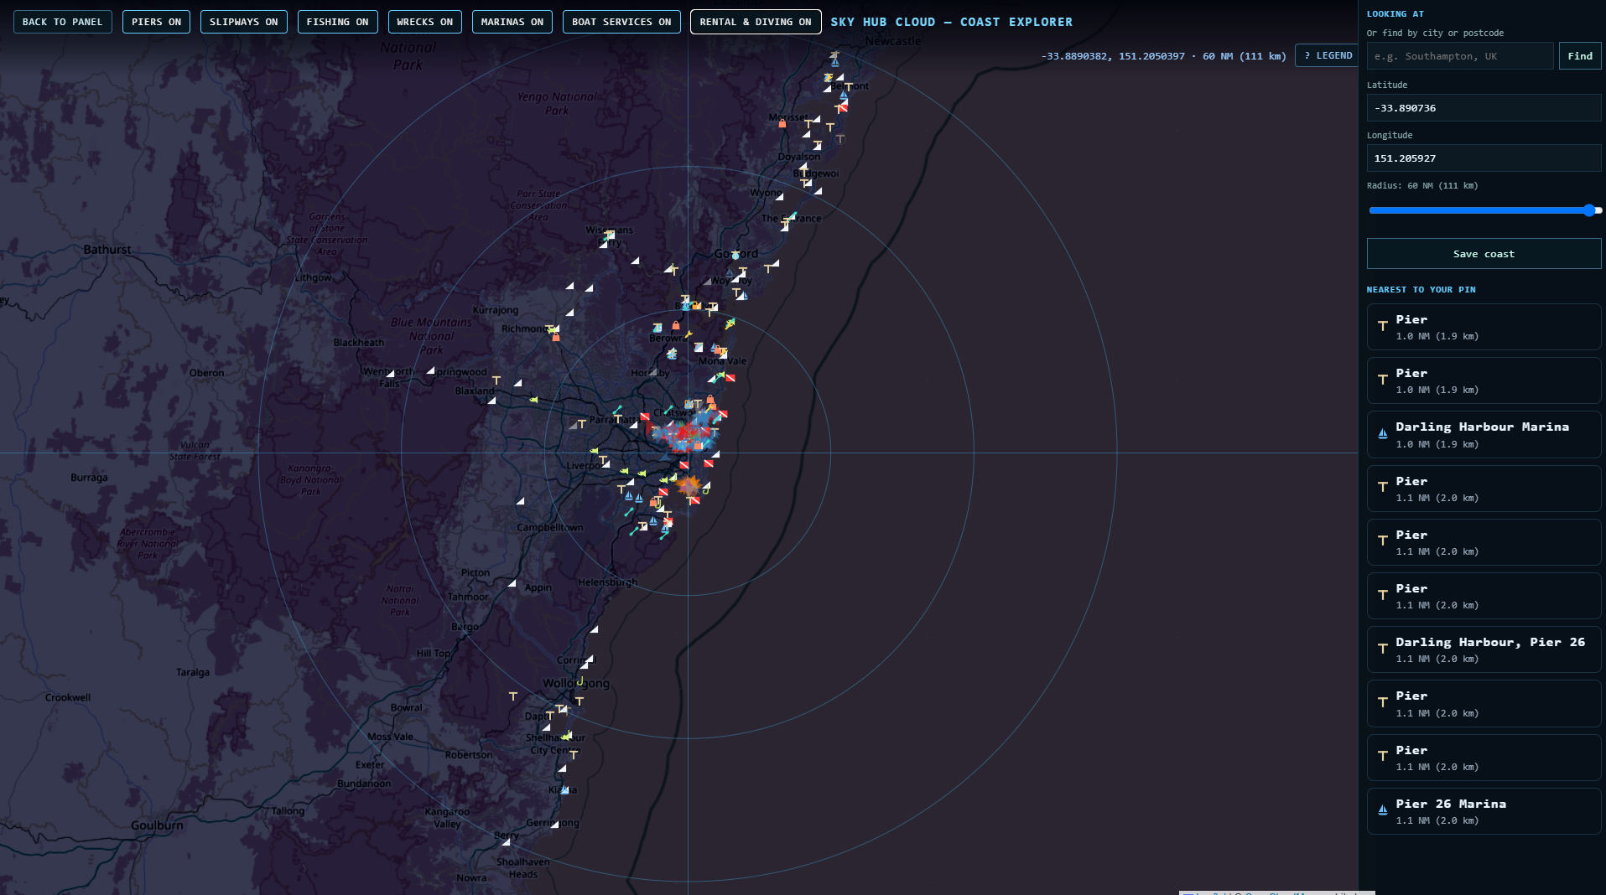Click the Save coast button
The height and width of the screenshot is (895, 1606).
[x=1484, y=254]
